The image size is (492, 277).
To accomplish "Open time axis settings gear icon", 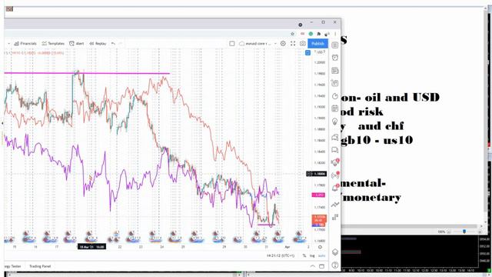I will click(x=320, y=247).
